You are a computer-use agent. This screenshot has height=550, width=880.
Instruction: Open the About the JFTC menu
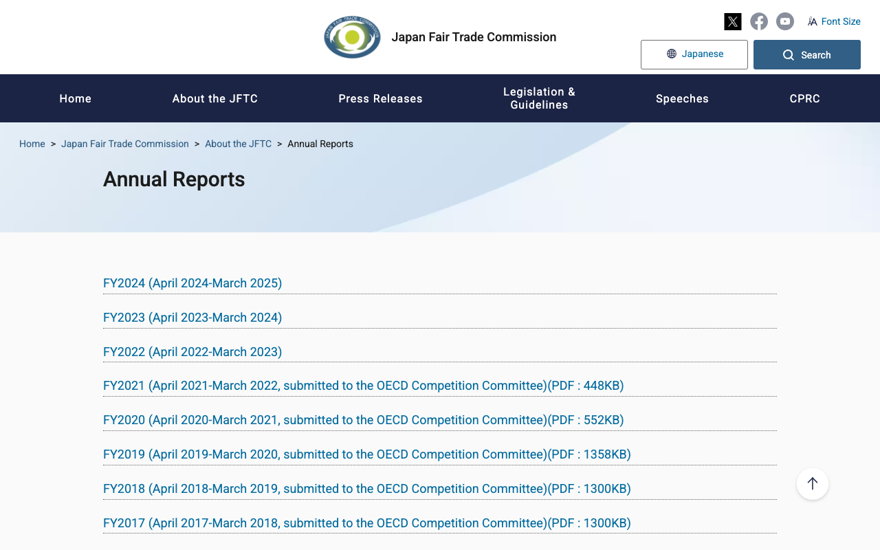pos(215,98)
